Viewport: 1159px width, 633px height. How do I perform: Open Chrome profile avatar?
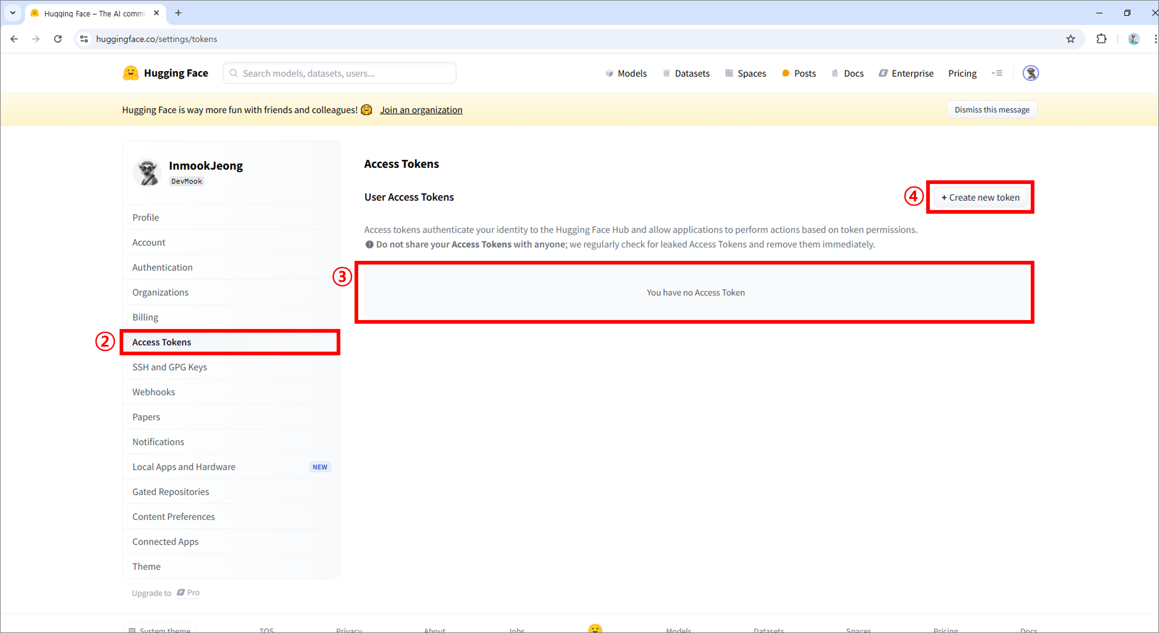[x=1133, y=39]
